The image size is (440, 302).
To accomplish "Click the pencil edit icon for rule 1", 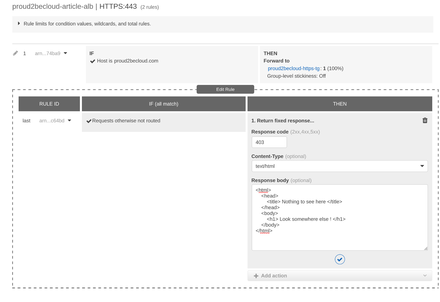I will point(16,53).
